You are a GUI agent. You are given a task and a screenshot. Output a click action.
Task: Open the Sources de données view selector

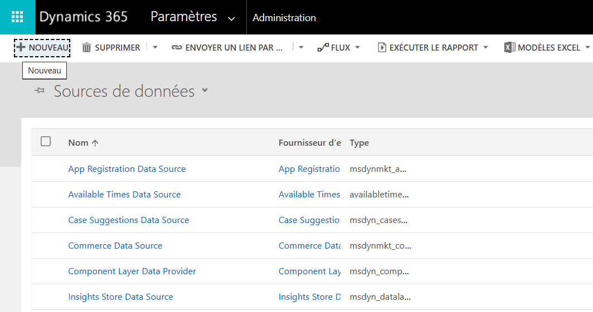pos(205,90)
